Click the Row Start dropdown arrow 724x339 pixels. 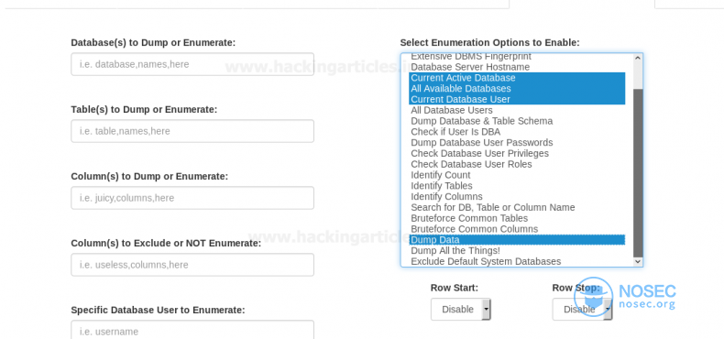click(486, 309)
